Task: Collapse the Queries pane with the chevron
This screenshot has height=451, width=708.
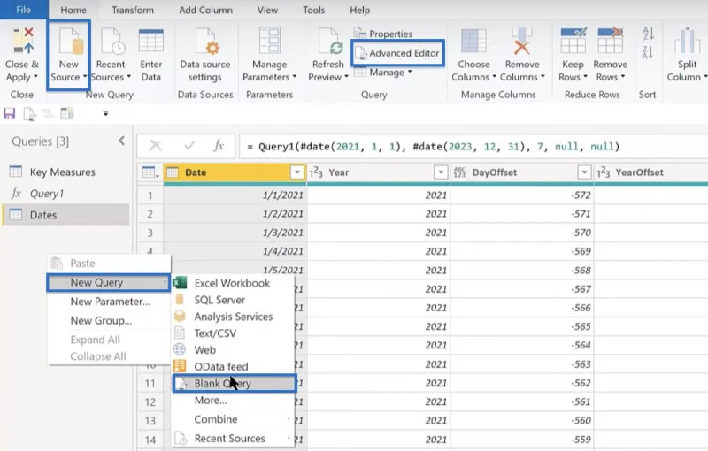Action: 121,141
